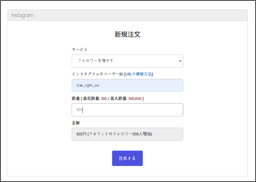Select the フォロワーを増やす service option text
This screenshot has width=256, height=182.
tap(95, 61)
